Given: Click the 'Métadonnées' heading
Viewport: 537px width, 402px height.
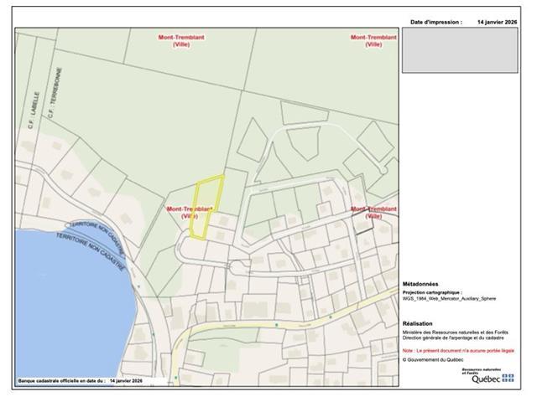Looking at the screenshot, I should coord(420,284).
